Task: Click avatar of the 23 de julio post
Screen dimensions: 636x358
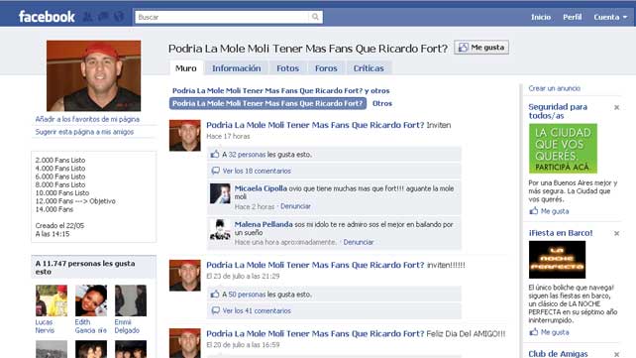Action: pyautogui.click(x=185, y=276)
